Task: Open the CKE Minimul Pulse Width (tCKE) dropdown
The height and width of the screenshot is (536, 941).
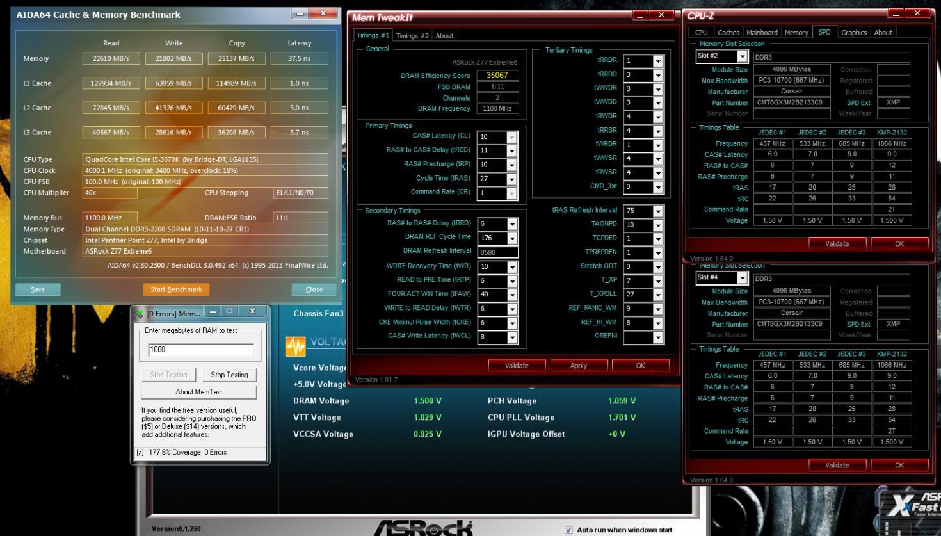Action: (512, 323)
